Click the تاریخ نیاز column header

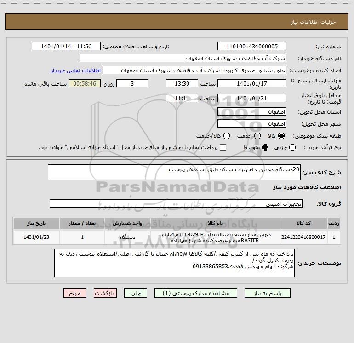(x=36, y=223)
